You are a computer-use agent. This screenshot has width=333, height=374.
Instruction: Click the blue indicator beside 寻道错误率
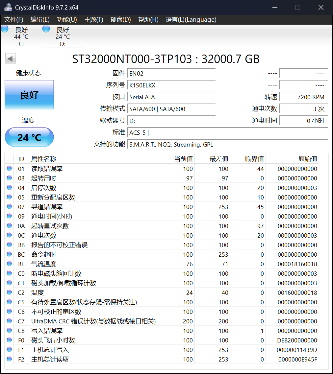coord(9,207)
